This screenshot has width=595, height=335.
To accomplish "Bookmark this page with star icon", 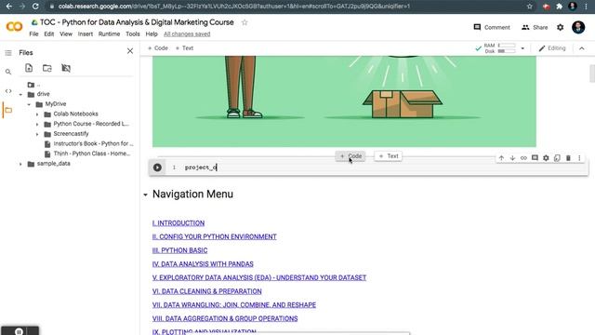I will tap(529, 7).
